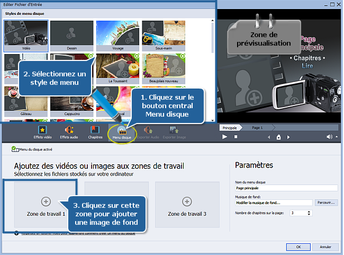Click the camcorder screen placeholder in preview
Image resolution: width=344 pixels, height=255 pixels.
289,95
